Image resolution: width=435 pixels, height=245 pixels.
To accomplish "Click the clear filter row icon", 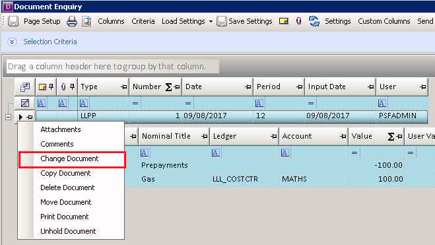I will [x=25, y=103].
